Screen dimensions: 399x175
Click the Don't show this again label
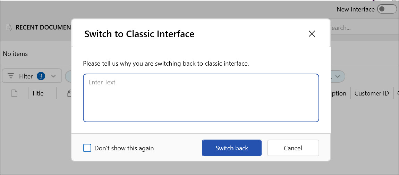click(x=124, y=148)
